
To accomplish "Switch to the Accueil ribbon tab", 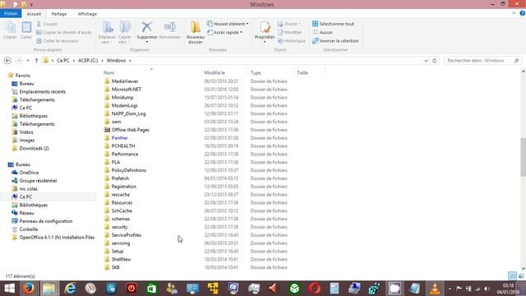I will pos(34,14).
